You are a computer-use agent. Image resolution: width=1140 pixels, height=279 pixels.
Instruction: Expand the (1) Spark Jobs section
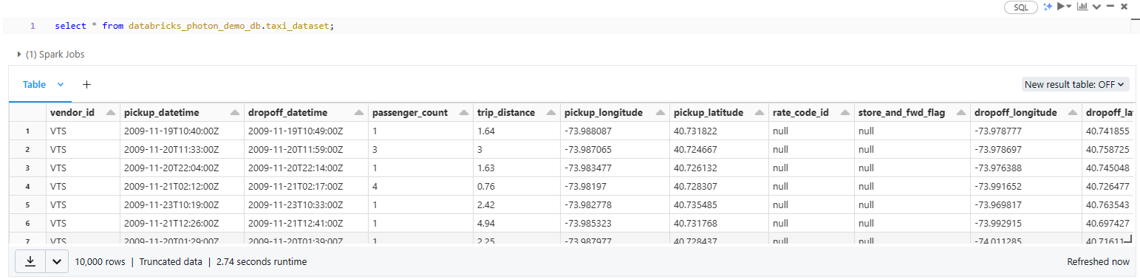coord(51,54)
